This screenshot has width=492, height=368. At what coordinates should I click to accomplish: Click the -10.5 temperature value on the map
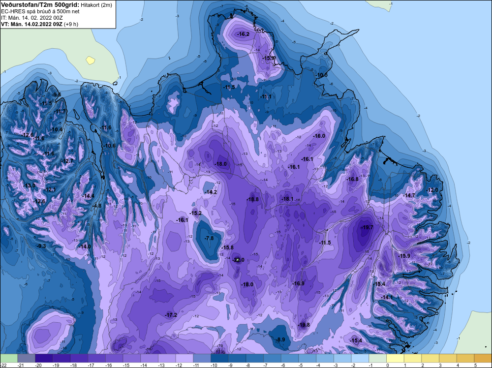pos(322,75)
